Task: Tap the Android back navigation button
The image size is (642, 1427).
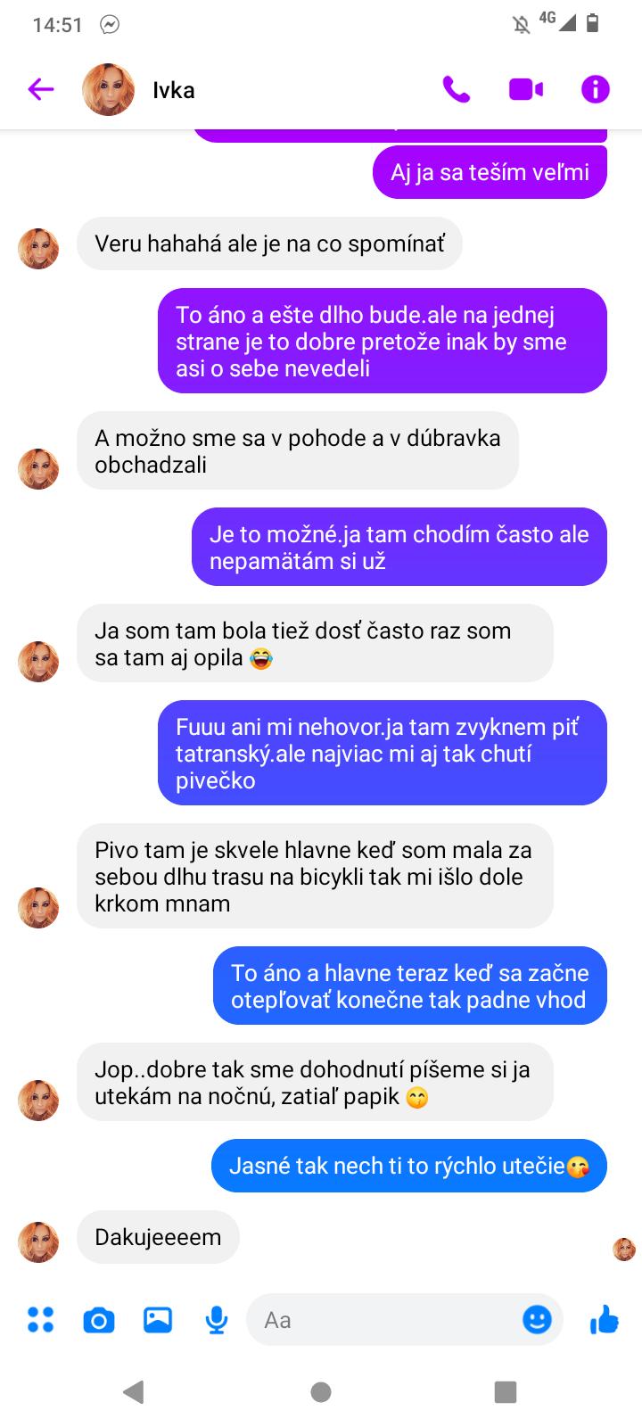Action: point(134,1391)
